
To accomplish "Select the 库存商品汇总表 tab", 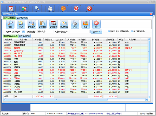I will [11, 36].
